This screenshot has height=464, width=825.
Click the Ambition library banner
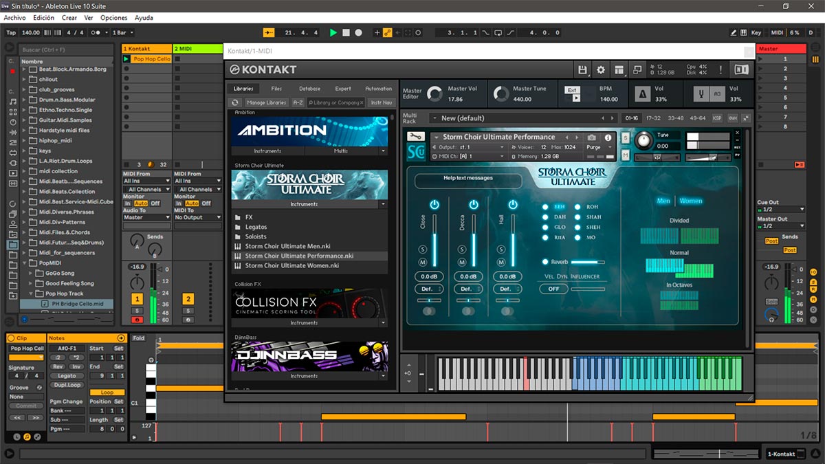309,131
